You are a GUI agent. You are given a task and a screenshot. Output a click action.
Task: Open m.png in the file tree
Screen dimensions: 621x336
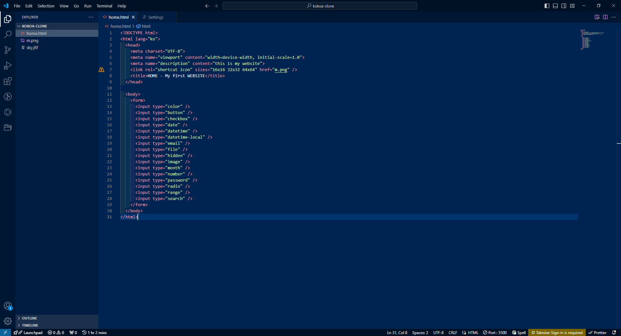[57, 40]
